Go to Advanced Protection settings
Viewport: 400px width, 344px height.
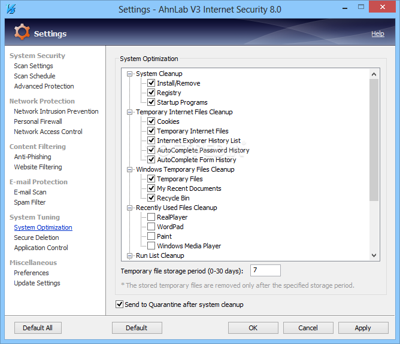click(44, 86)
